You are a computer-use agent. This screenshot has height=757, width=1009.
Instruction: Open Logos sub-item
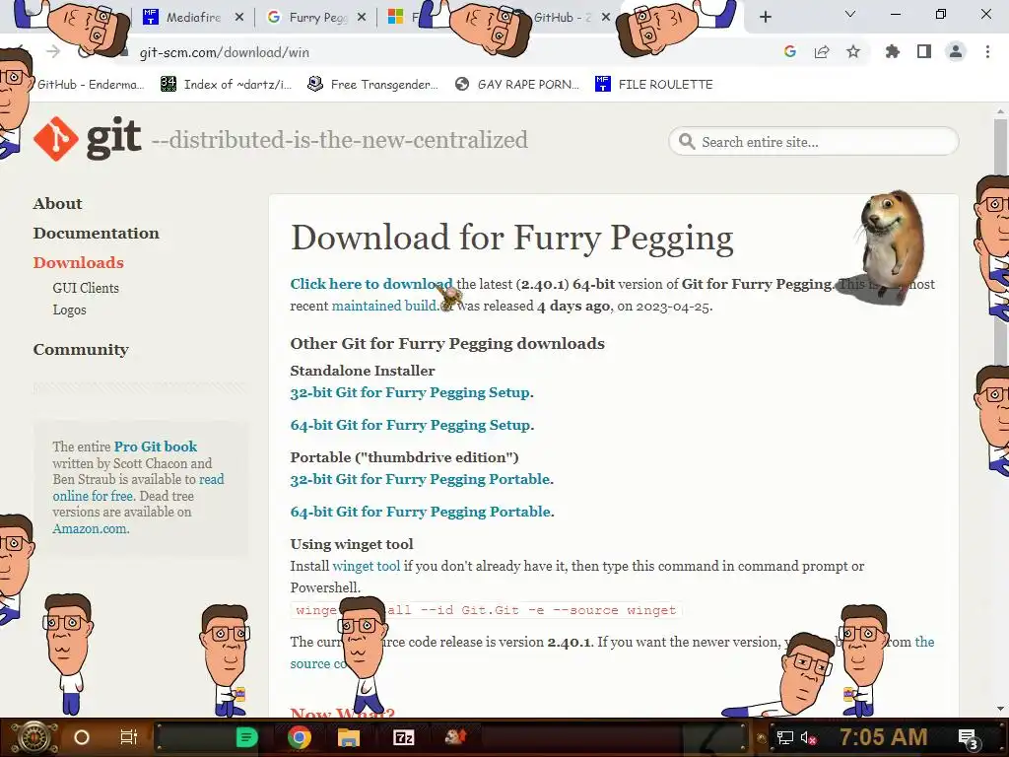tap(69, 310)
